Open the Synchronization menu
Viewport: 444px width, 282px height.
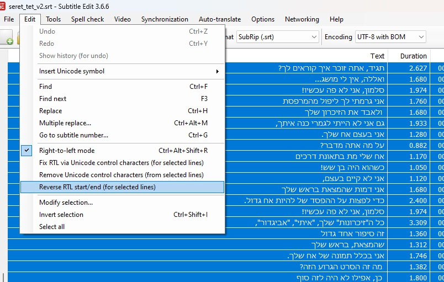tap(165, 19)
